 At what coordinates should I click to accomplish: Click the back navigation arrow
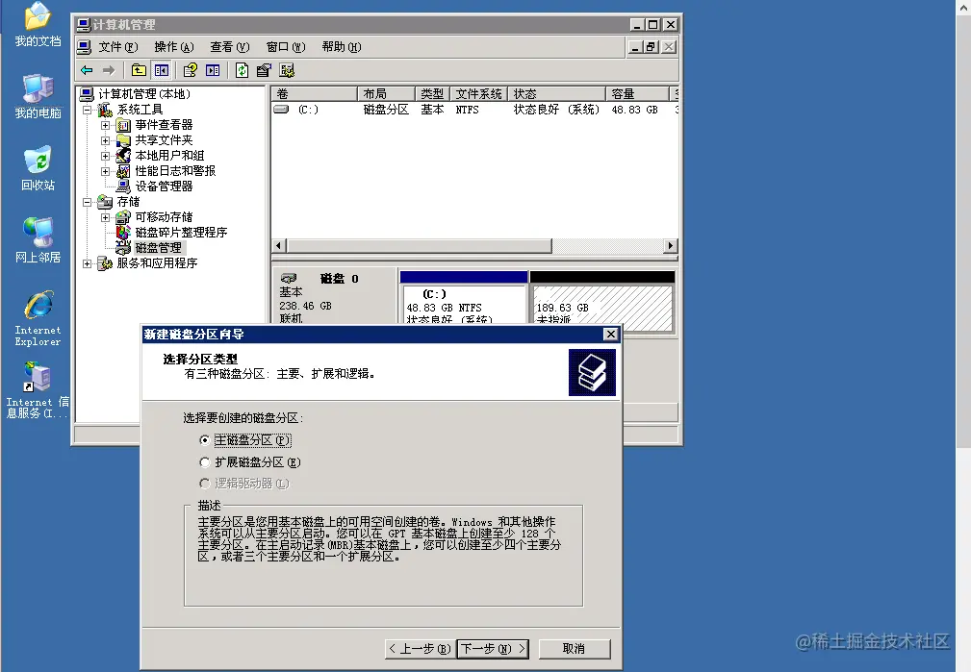point(89,69)
